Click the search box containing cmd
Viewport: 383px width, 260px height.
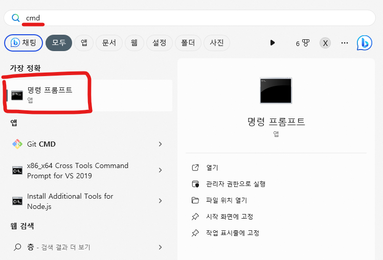point(190,18)
